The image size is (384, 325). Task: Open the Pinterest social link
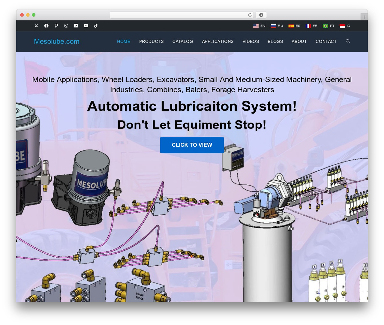click(x=56, y=26)
